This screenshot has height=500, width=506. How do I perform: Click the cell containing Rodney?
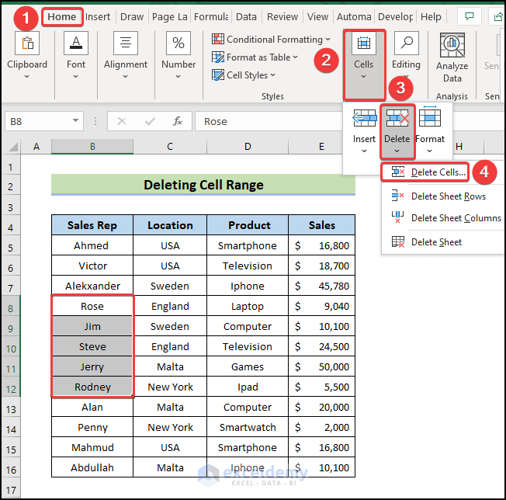coord(92,387)
